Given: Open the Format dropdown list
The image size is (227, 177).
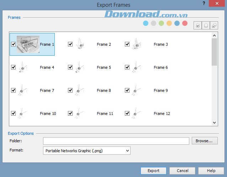Looking at the screenshot, I should pos(87,151).
